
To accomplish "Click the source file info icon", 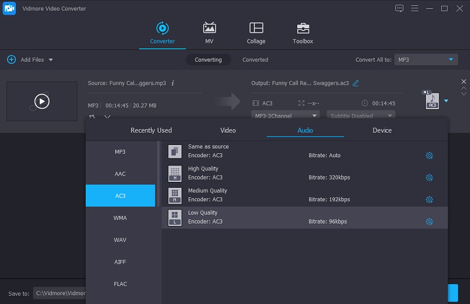I will point(173,83).
